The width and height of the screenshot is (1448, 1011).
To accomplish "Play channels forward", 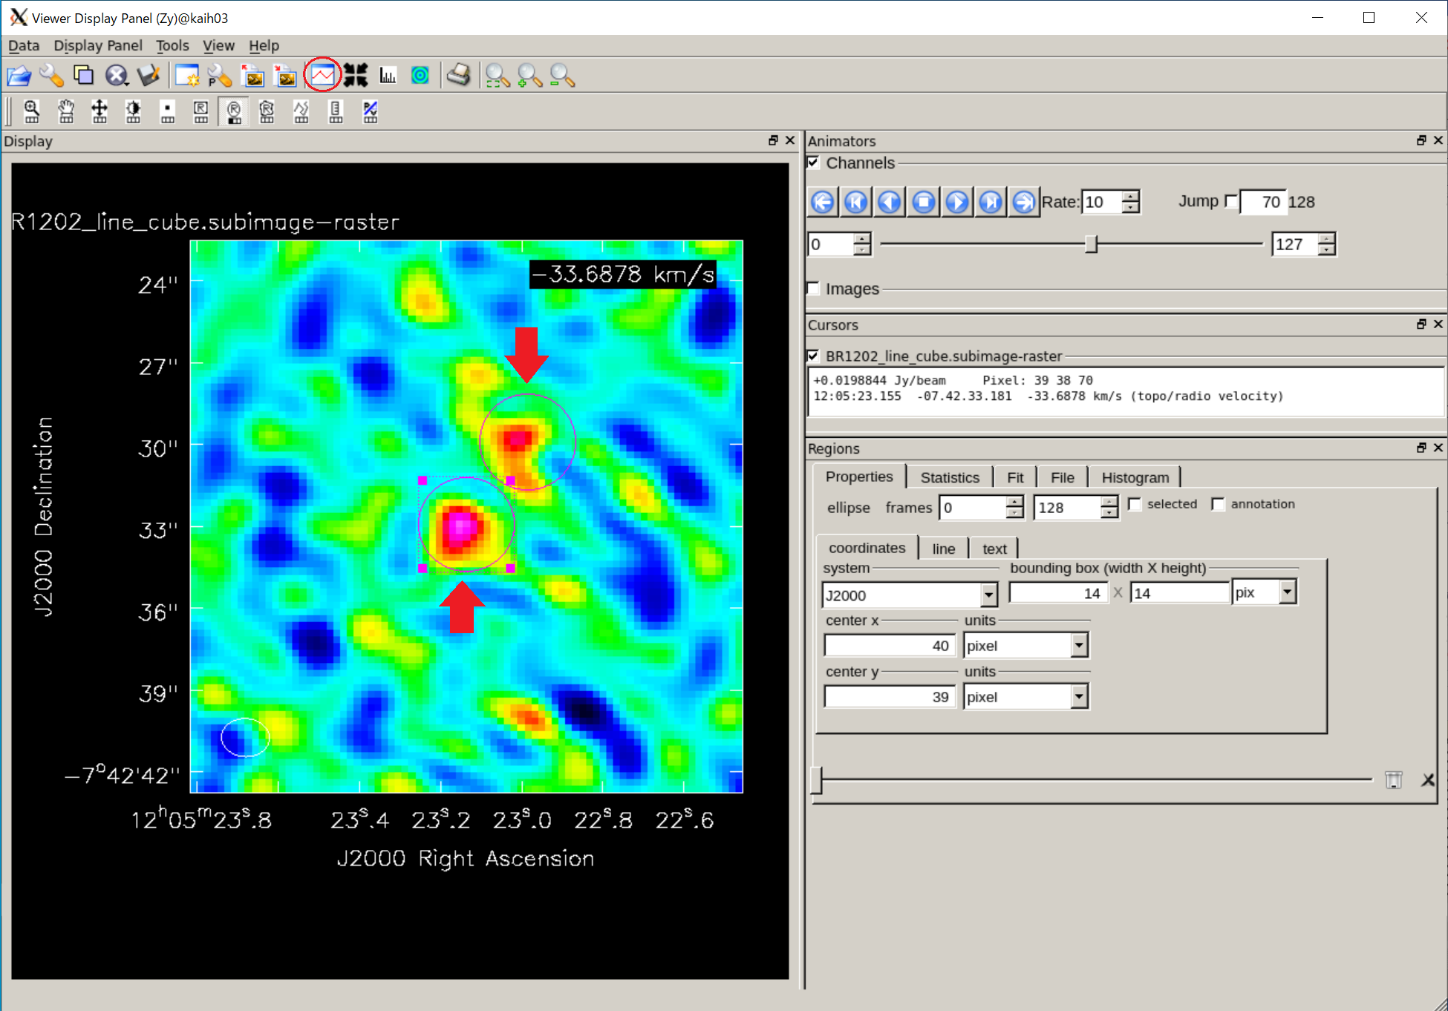I will coord(957,201).
